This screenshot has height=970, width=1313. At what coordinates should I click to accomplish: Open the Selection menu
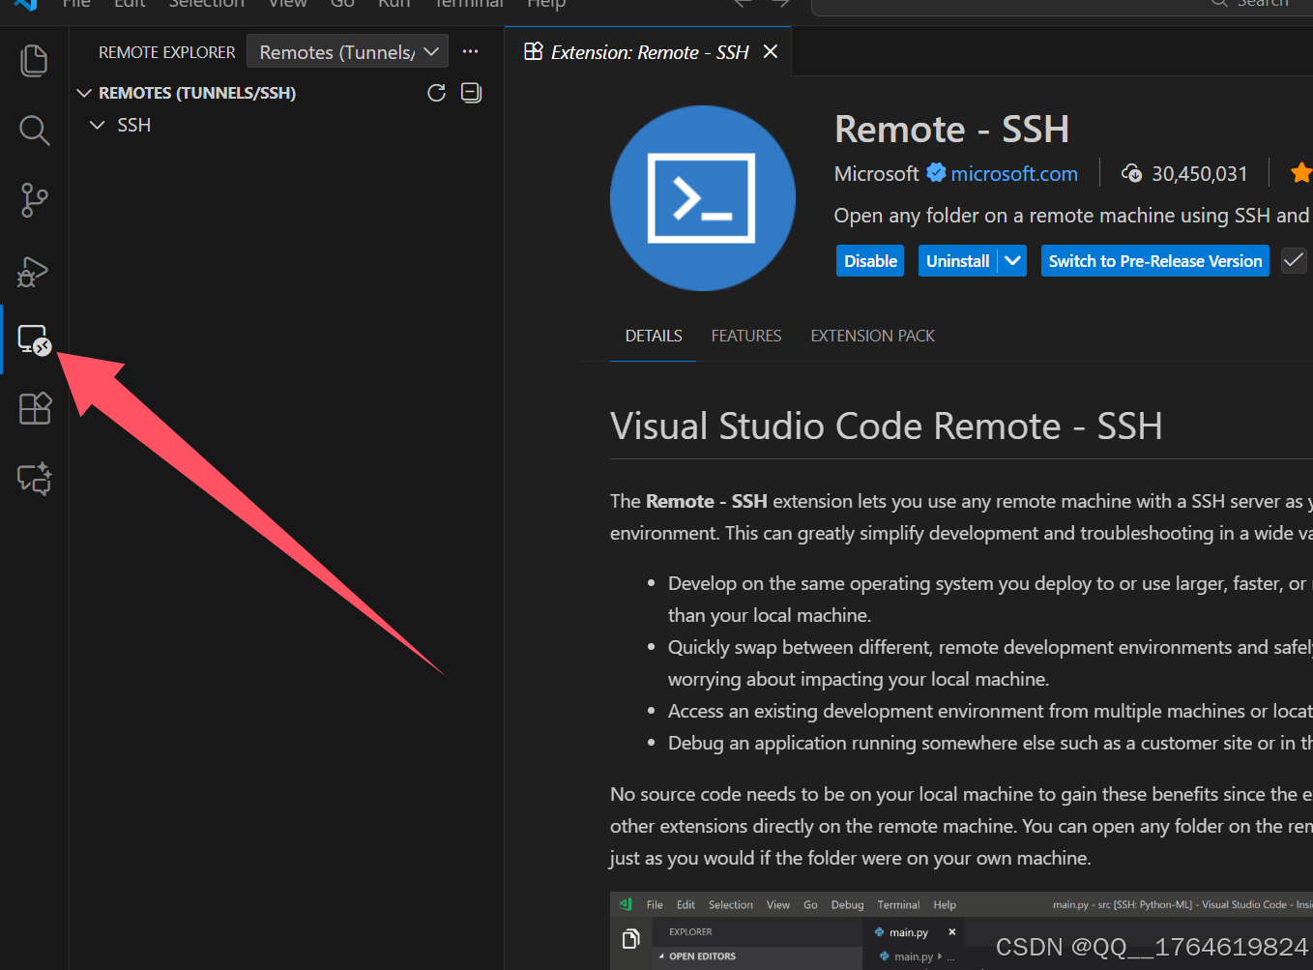(207, 4)
